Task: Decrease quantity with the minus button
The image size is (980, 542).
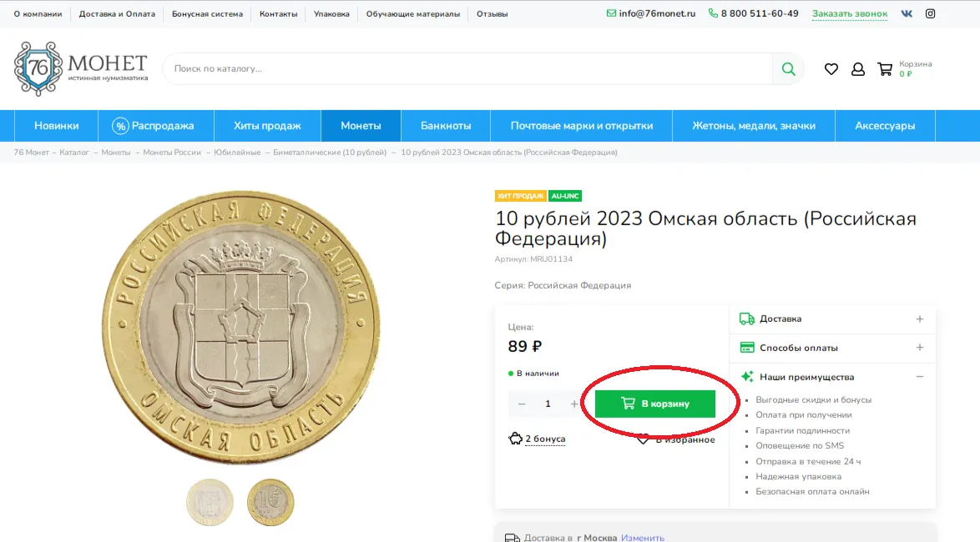Action: pyautogui.click(x=521, y=404)
